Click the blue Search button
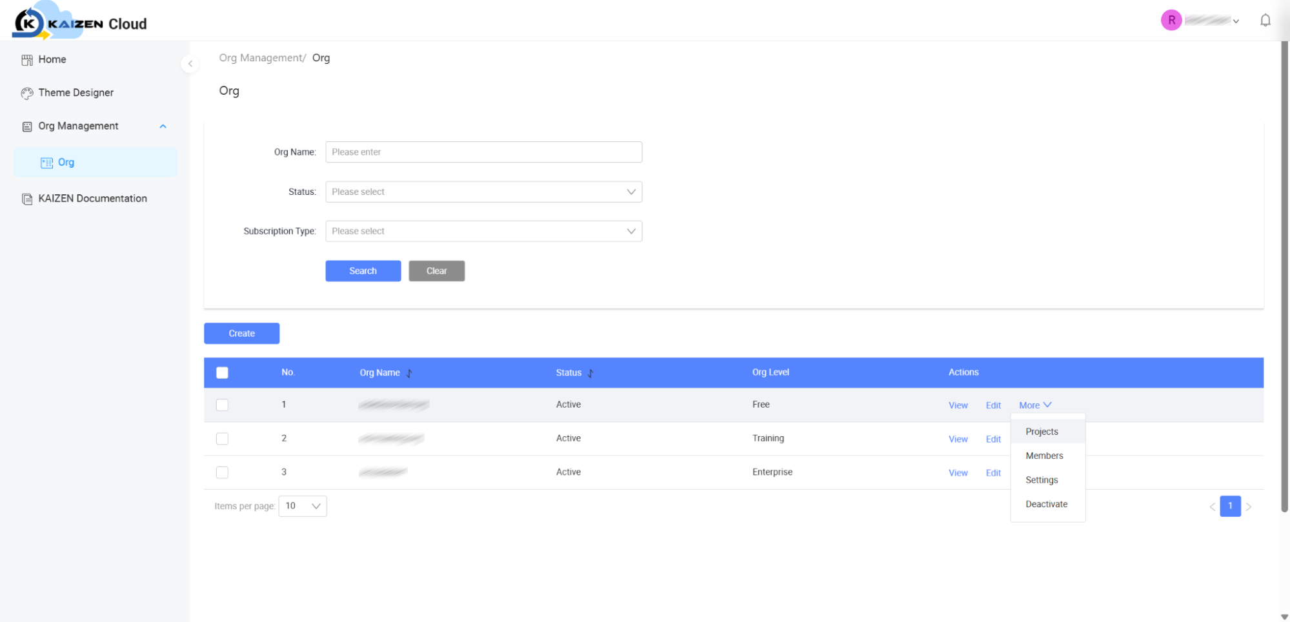 pos(363,271)
